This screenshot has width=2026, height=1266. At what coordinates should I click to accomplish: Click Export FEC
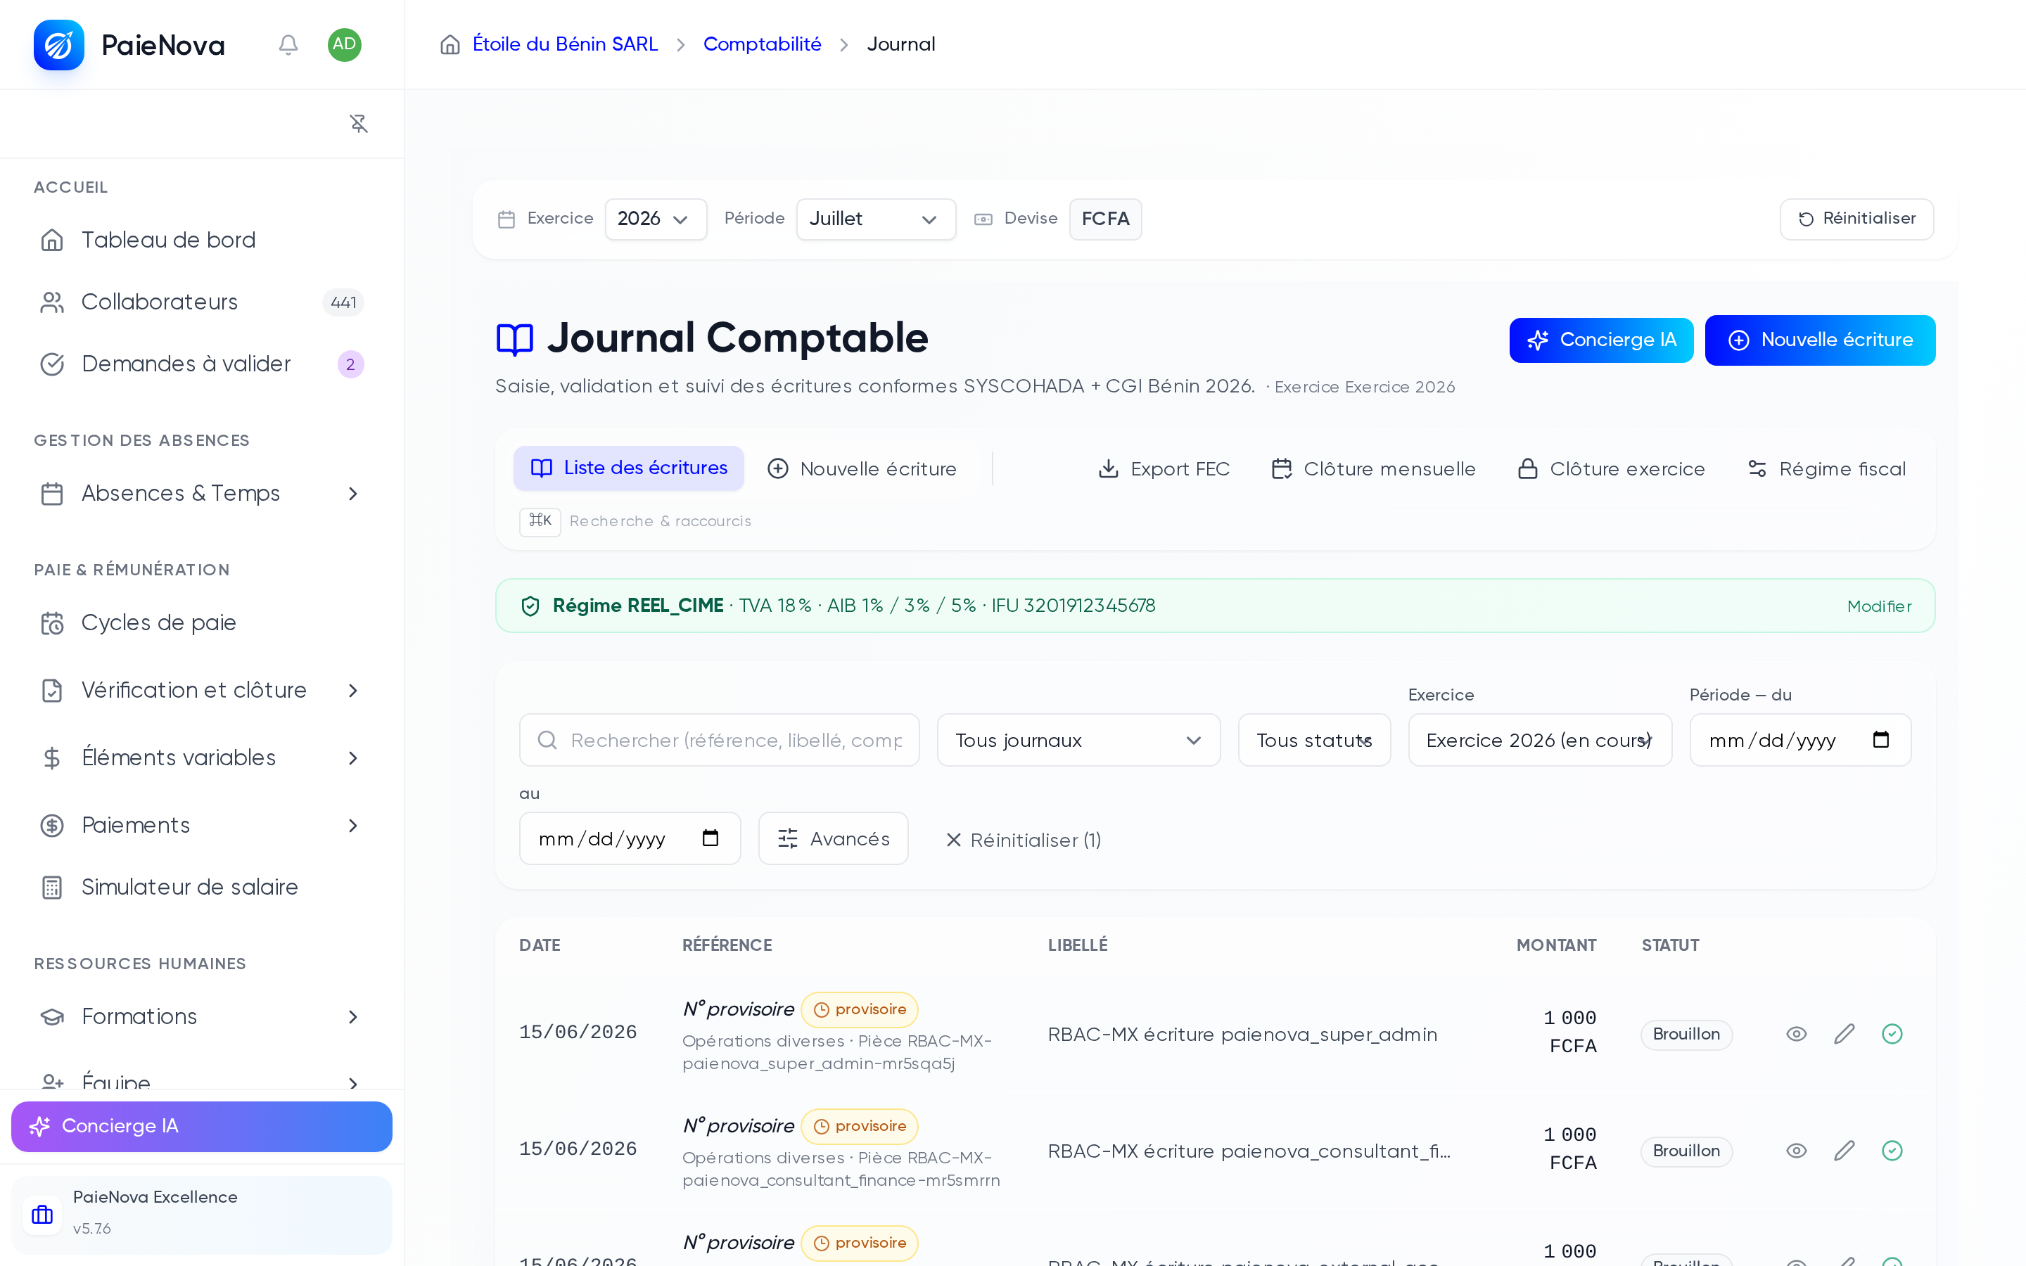point(1164,469)
